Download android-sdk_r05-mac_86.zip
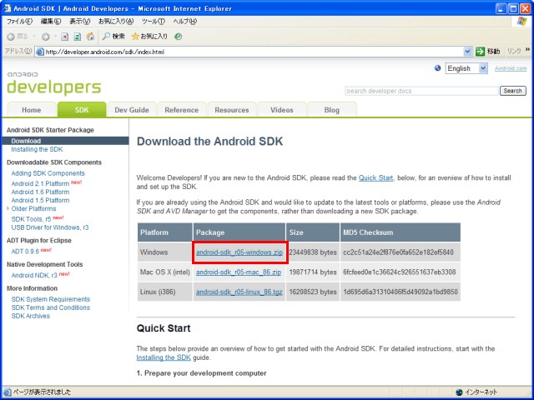This screenshot has height=400, width=534. 239,272
